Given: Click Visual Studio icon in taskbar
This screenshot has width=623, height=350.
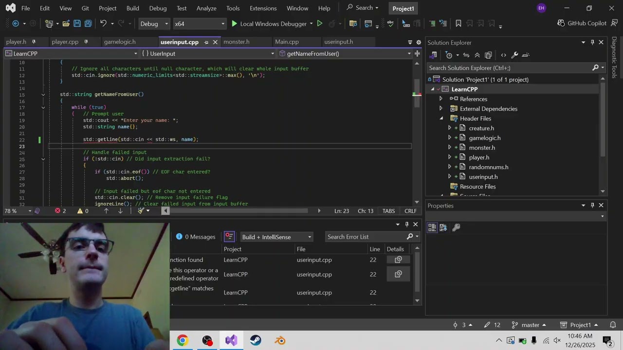Looking at the screenshot, I should pyautogui.click(x=231, y=340).
